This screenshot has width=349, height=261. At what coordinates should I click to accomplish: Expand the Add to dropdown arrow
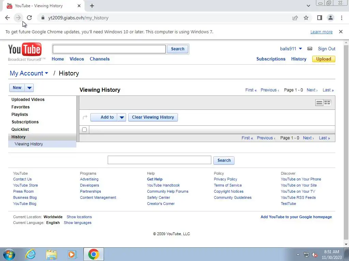[x=122, y=117]
